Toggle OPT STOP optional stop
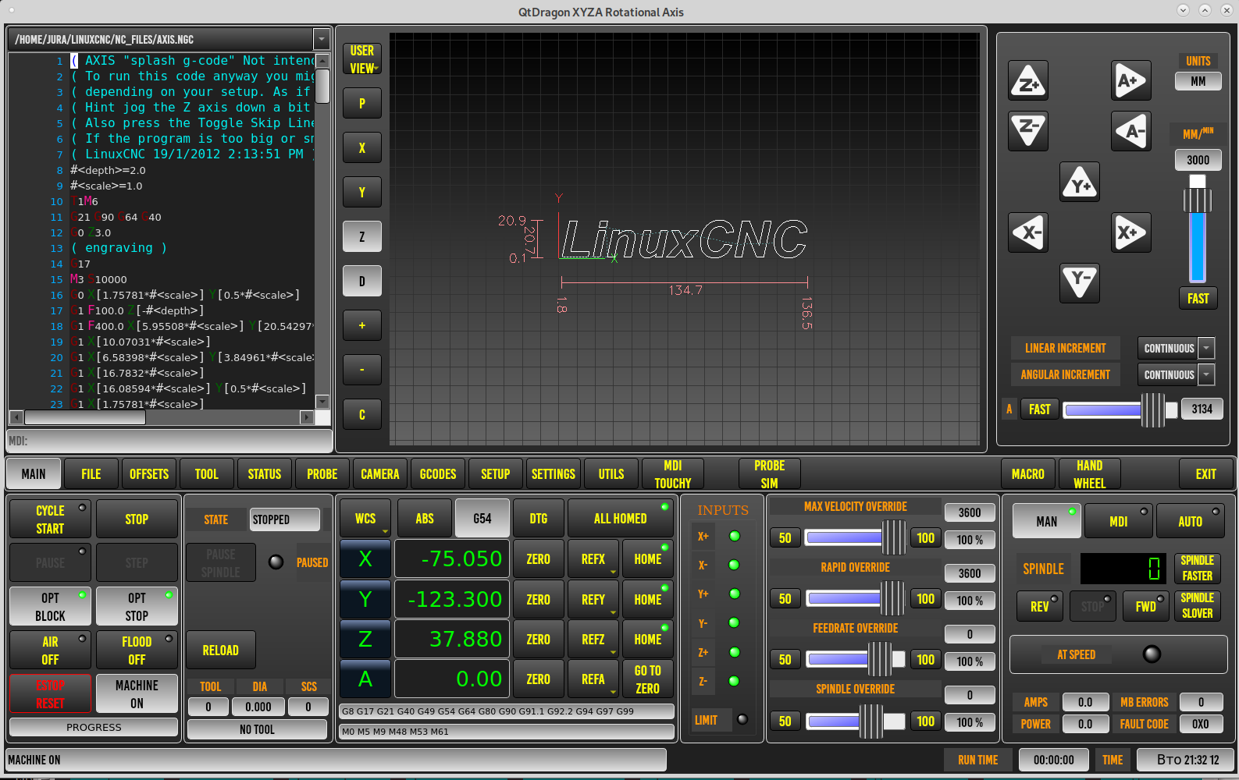Screen dimensions: 1239x780 pos(137,606)
